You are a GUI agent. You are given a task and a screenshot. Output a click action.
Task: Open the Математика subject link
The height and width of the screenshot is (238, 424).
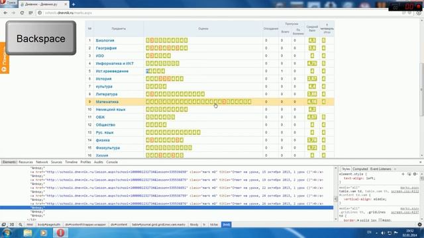pos(107,102)
